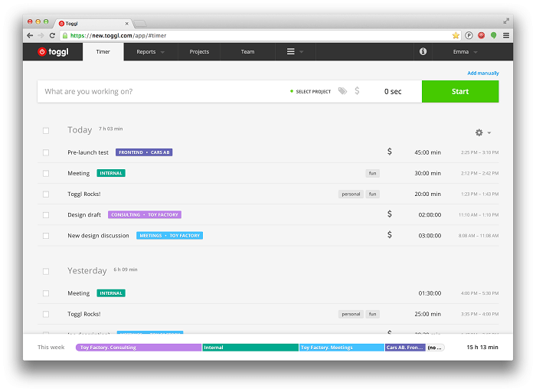Click Toy Factory Meetings segment in weekly bar
Screen dimensions: 536x392
tap(342, 348)
